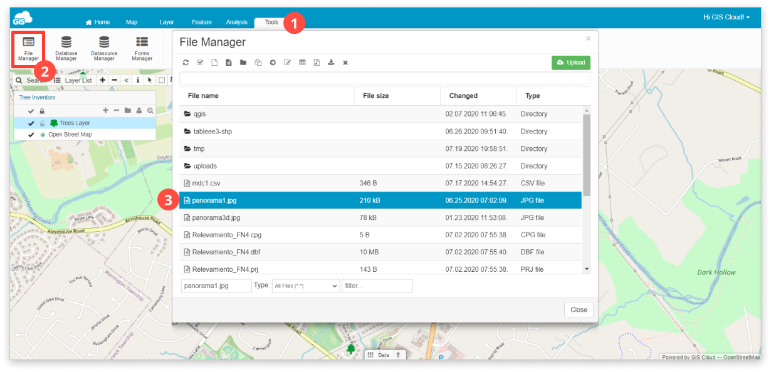Toggle visibility checkmark of Trees Layer
771x372 pixels.
(29, 123)
